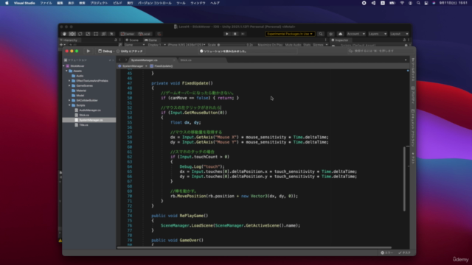Open the Account dropdown in Unity
The height and width of the screenshot is (265, 472).
tap(355, 34)
